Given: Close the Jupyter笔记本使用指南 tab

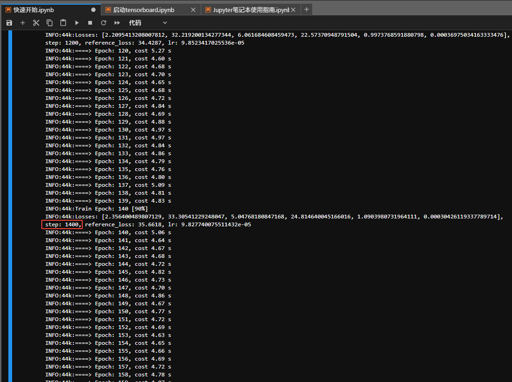Looking at the screenshot, I should click(x=293, y=10).
